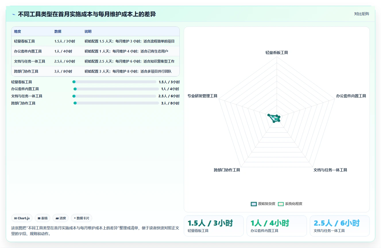The height and width of the screenshot is (248, 381).
Task: Click the 跨部门协作工具 radar axis label
Action: coord(227,170)
